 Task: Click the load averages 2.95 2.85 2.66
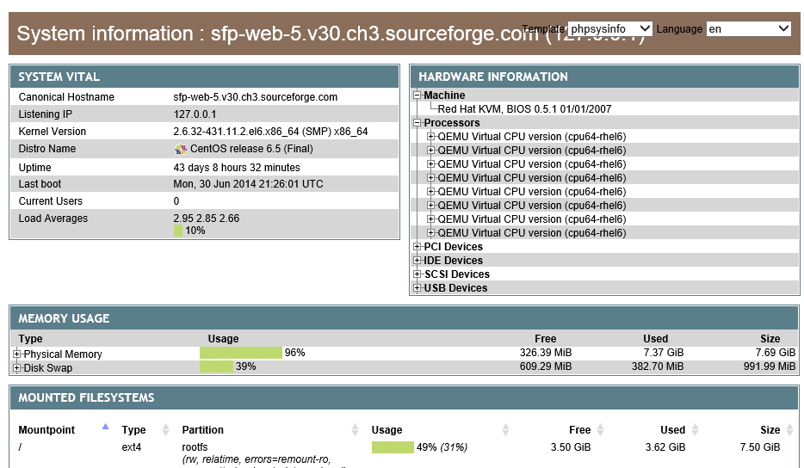coord(206,219)
